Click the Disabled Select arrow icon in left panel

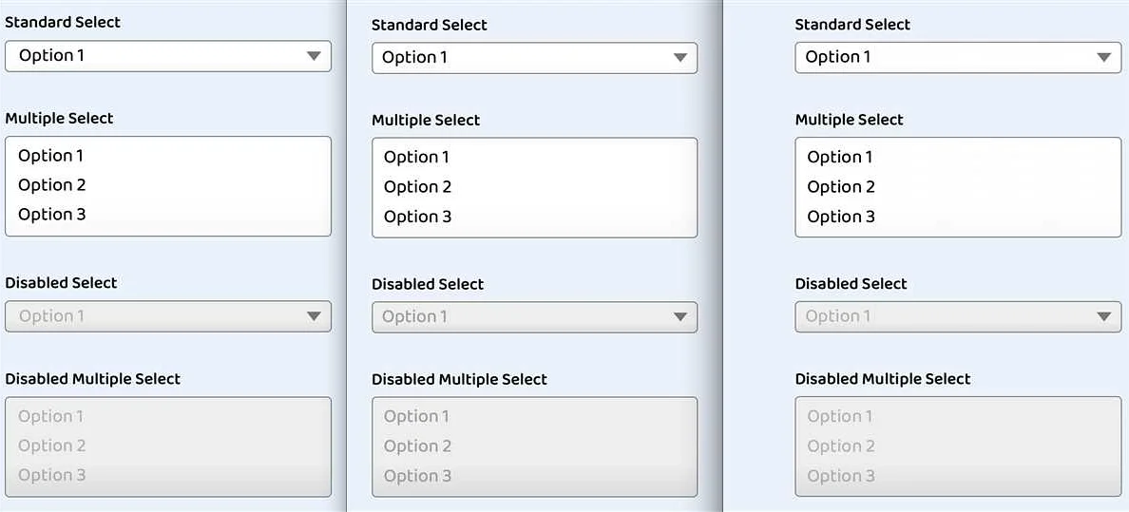tap(314, 317)
